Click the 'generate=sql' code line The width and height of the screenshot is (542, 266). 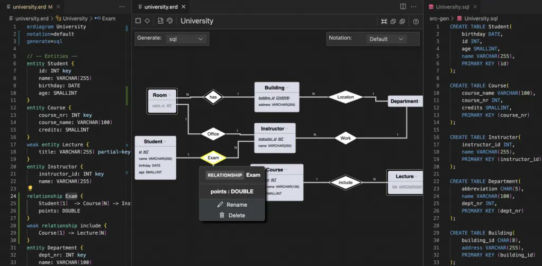tap(44, 41)
